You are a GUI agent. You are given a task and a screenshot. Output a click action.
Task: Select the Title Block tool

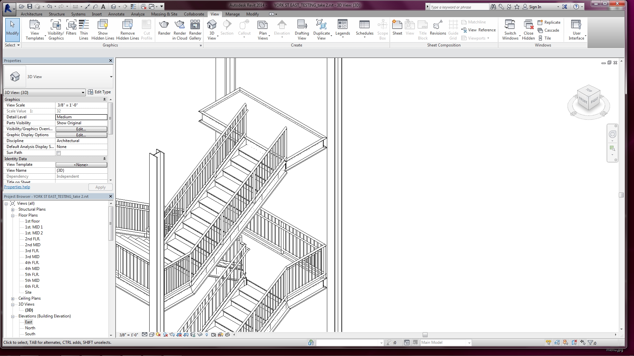point(423,30)
